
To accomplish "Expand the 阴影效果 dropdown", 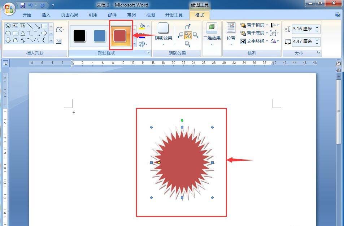I will click(163, 34).
